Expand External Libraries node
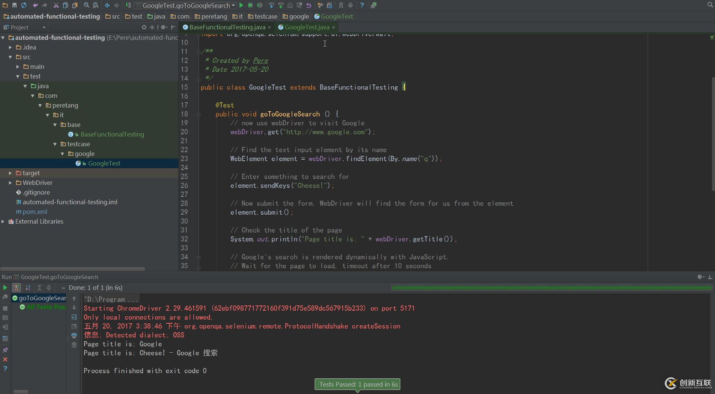Screen dimensions: 715x394 [x=3, y=221]
